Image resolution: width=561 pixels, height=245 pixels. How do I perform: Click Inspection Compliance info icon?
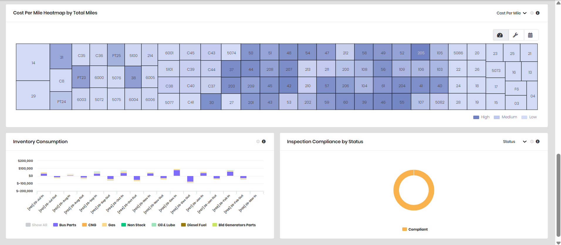(x=538, y=141)
